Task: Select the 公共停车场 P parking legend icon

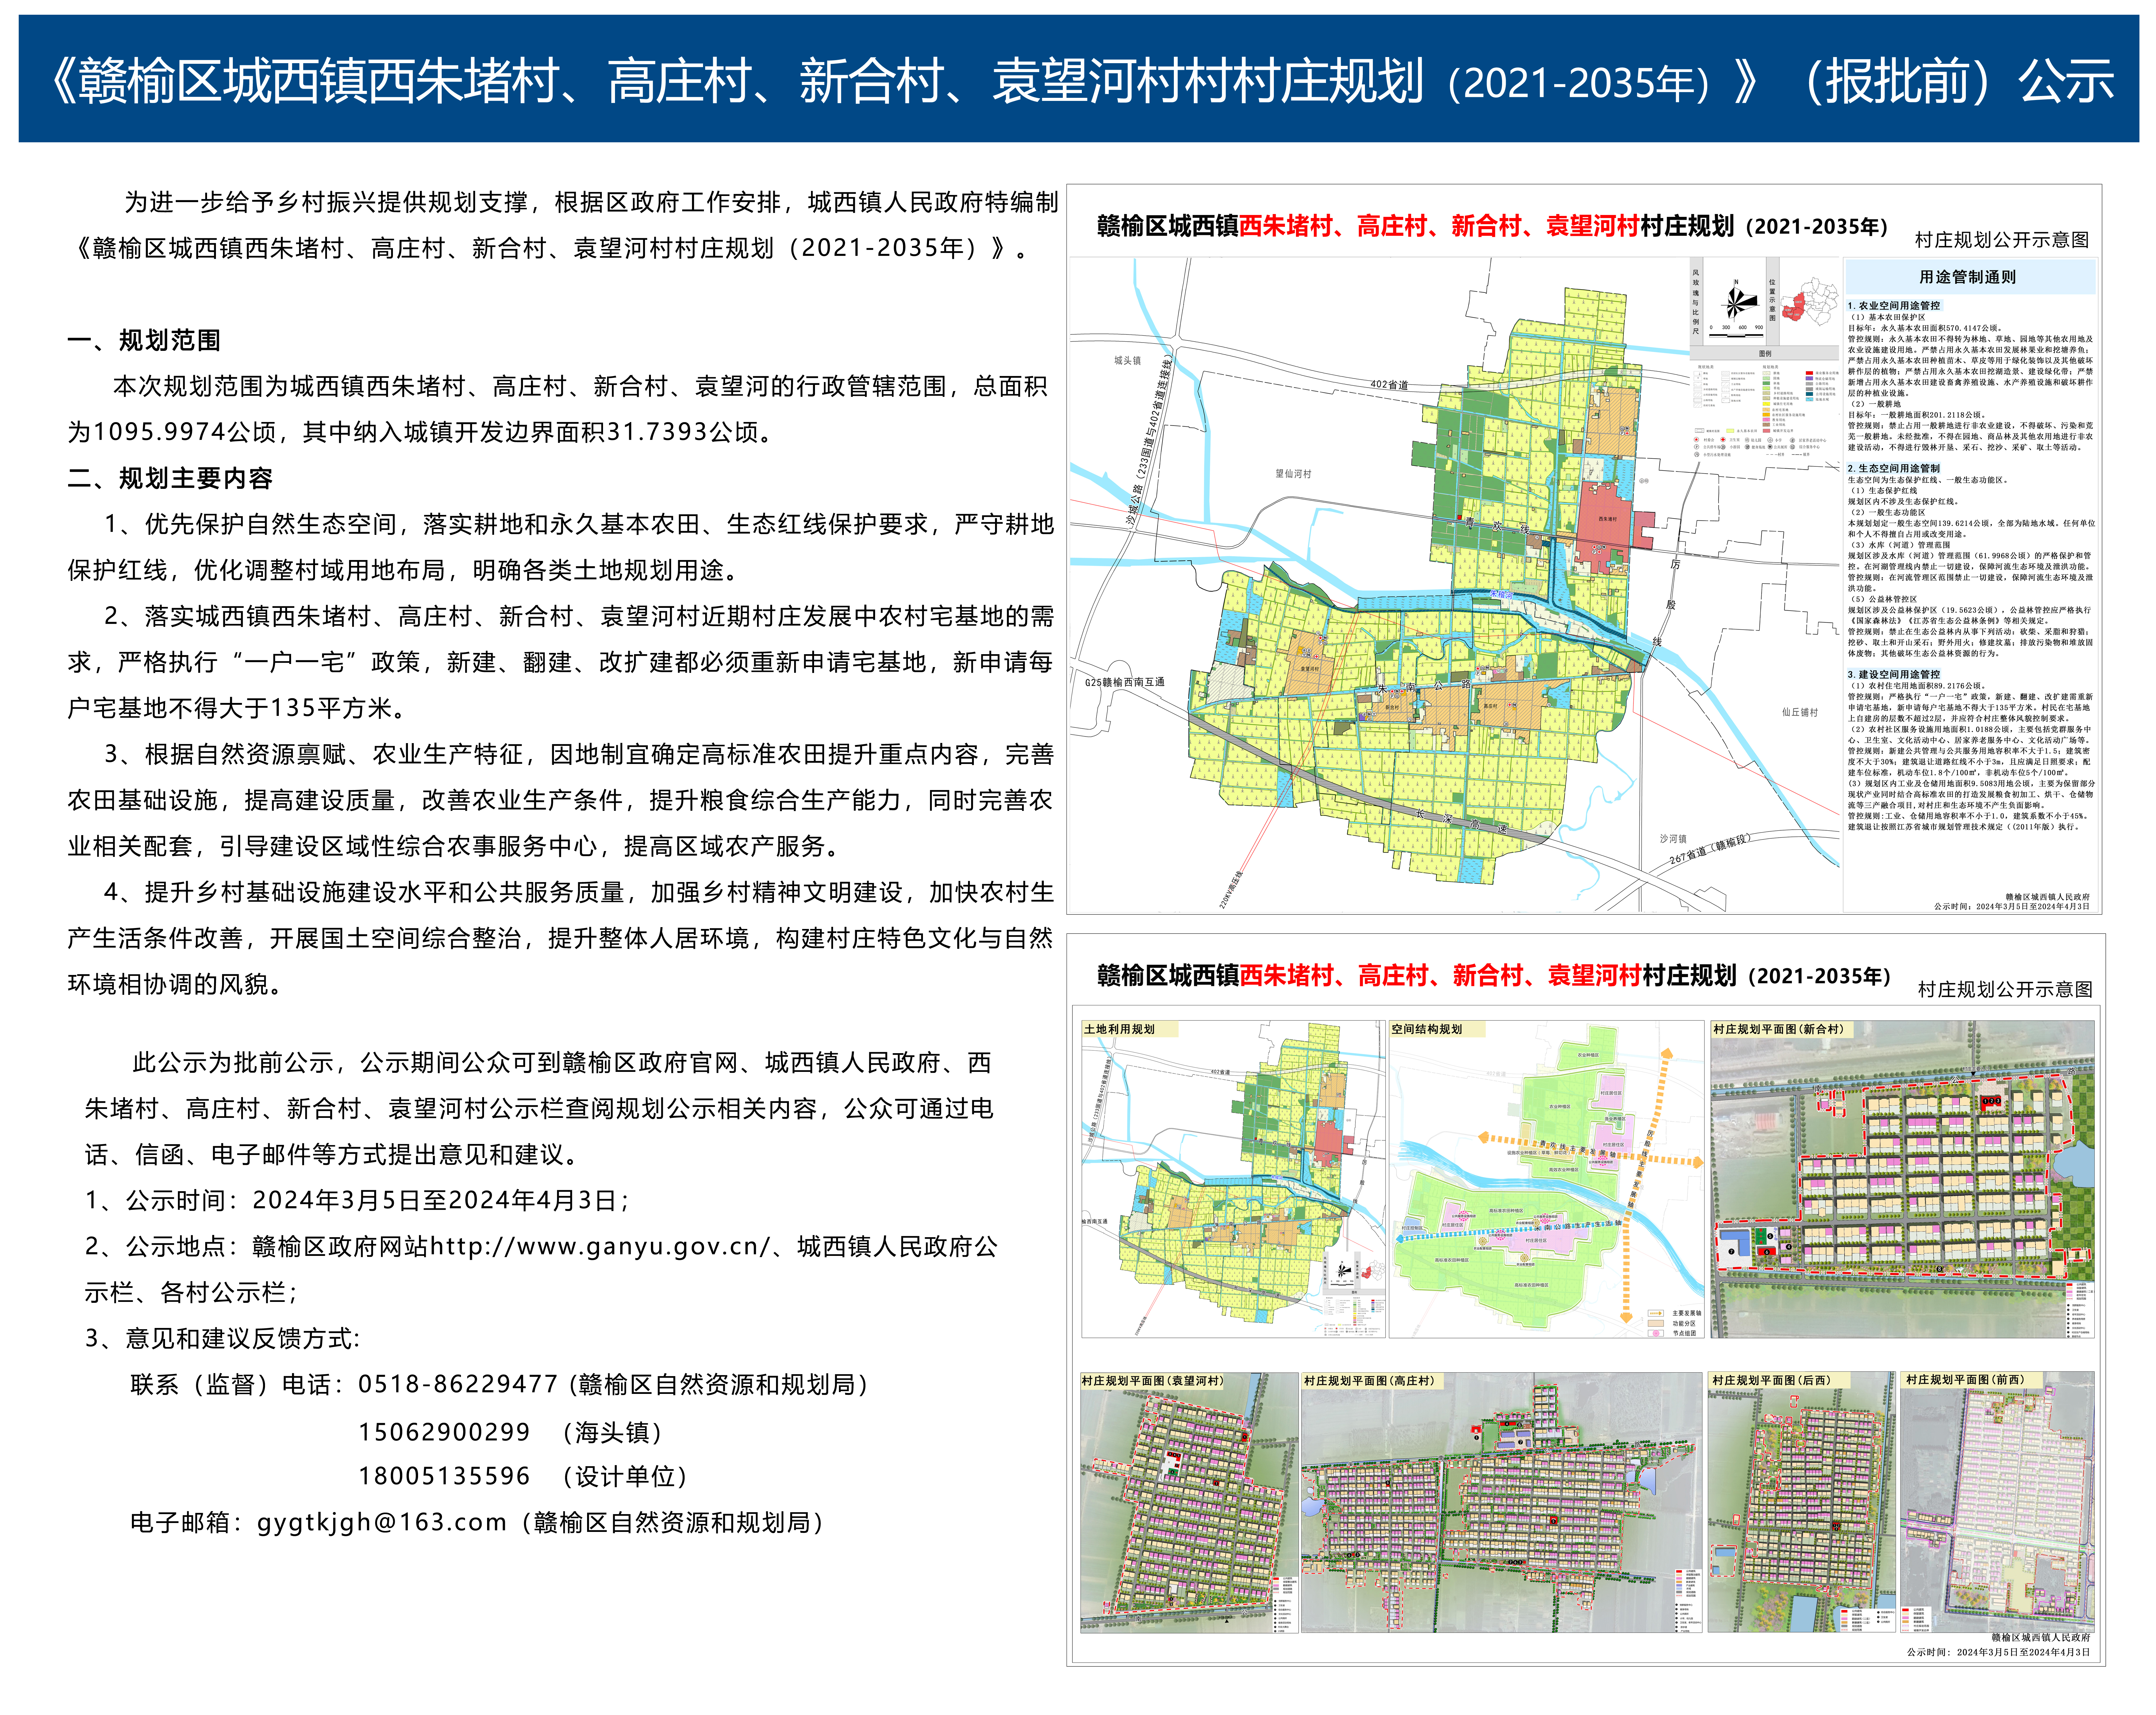Action: point(1697,447)
